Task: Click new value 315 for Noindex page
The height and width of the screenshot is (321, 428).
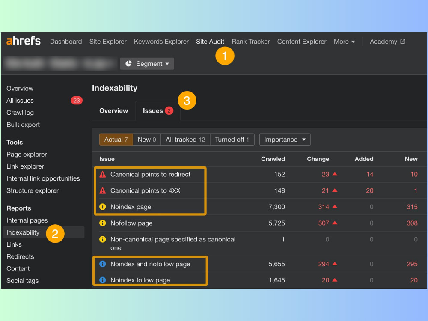Action: [x=412, y=207]
